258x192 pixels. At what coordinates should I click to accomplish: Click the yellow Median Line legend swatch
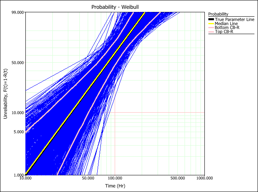click(x=211, y=23)
